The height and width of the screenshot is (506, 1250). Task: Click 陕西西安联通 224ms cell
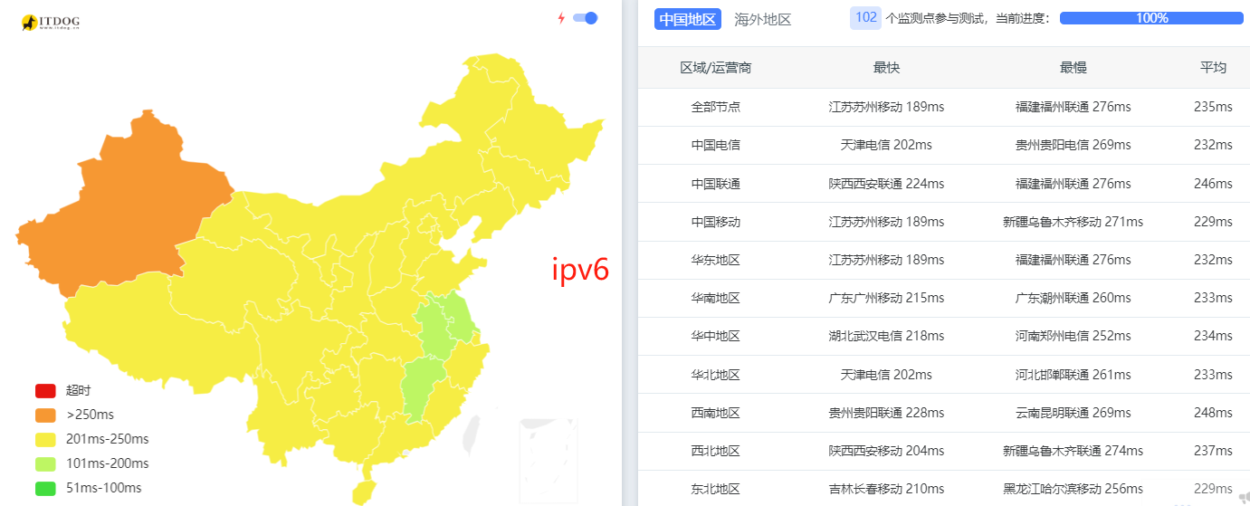(x=886, y=184)
